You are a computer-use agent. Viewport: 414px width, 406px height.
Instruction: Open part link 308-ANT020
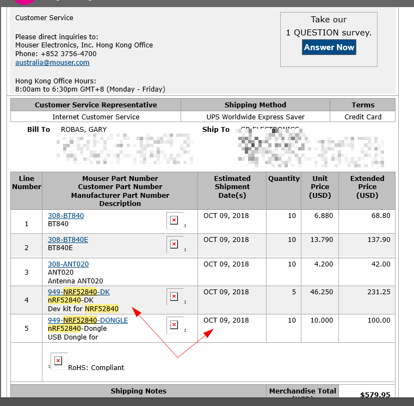click(x=68, y=264)
